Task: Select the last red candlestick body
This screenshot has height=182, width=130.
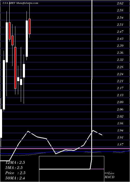Action: (30, 26)
